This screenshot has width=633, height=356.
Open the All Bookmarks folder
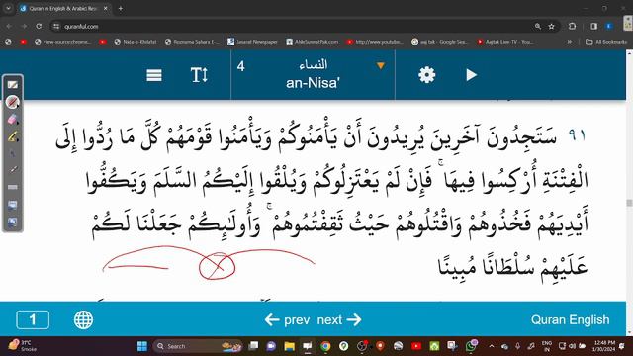[x=606, y=42]
